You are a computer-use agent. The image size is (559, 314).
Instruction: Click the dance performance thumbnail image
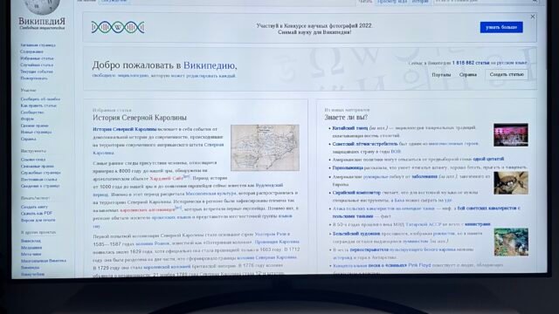[511, 135]
